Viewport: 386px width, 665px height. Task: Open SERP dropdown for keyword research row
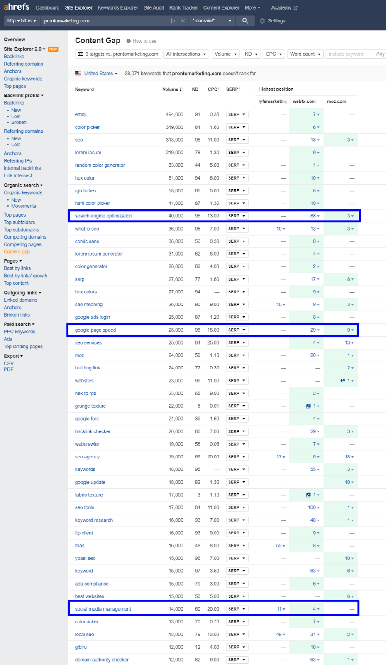(x=237, y=520)
